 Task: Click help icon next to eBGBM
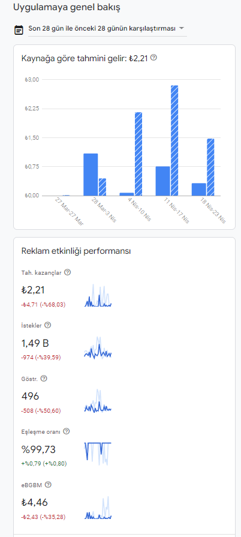coord(49,485)
